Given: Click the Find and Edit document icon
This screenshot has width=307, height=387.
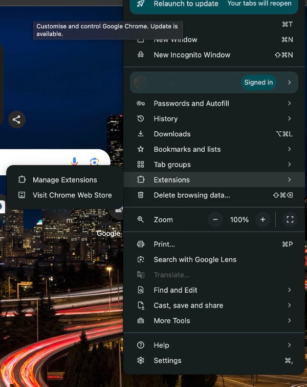Looking at the screenshot, I should [x=141, y=290].
